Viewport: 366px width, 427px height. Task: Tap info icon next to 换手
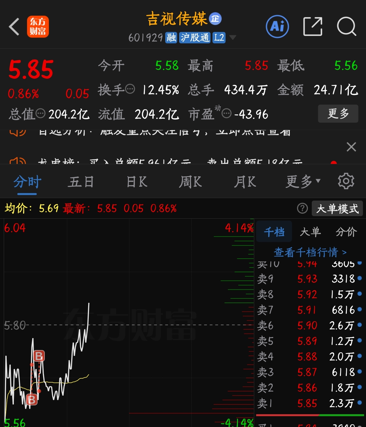[x=130, y=89]
